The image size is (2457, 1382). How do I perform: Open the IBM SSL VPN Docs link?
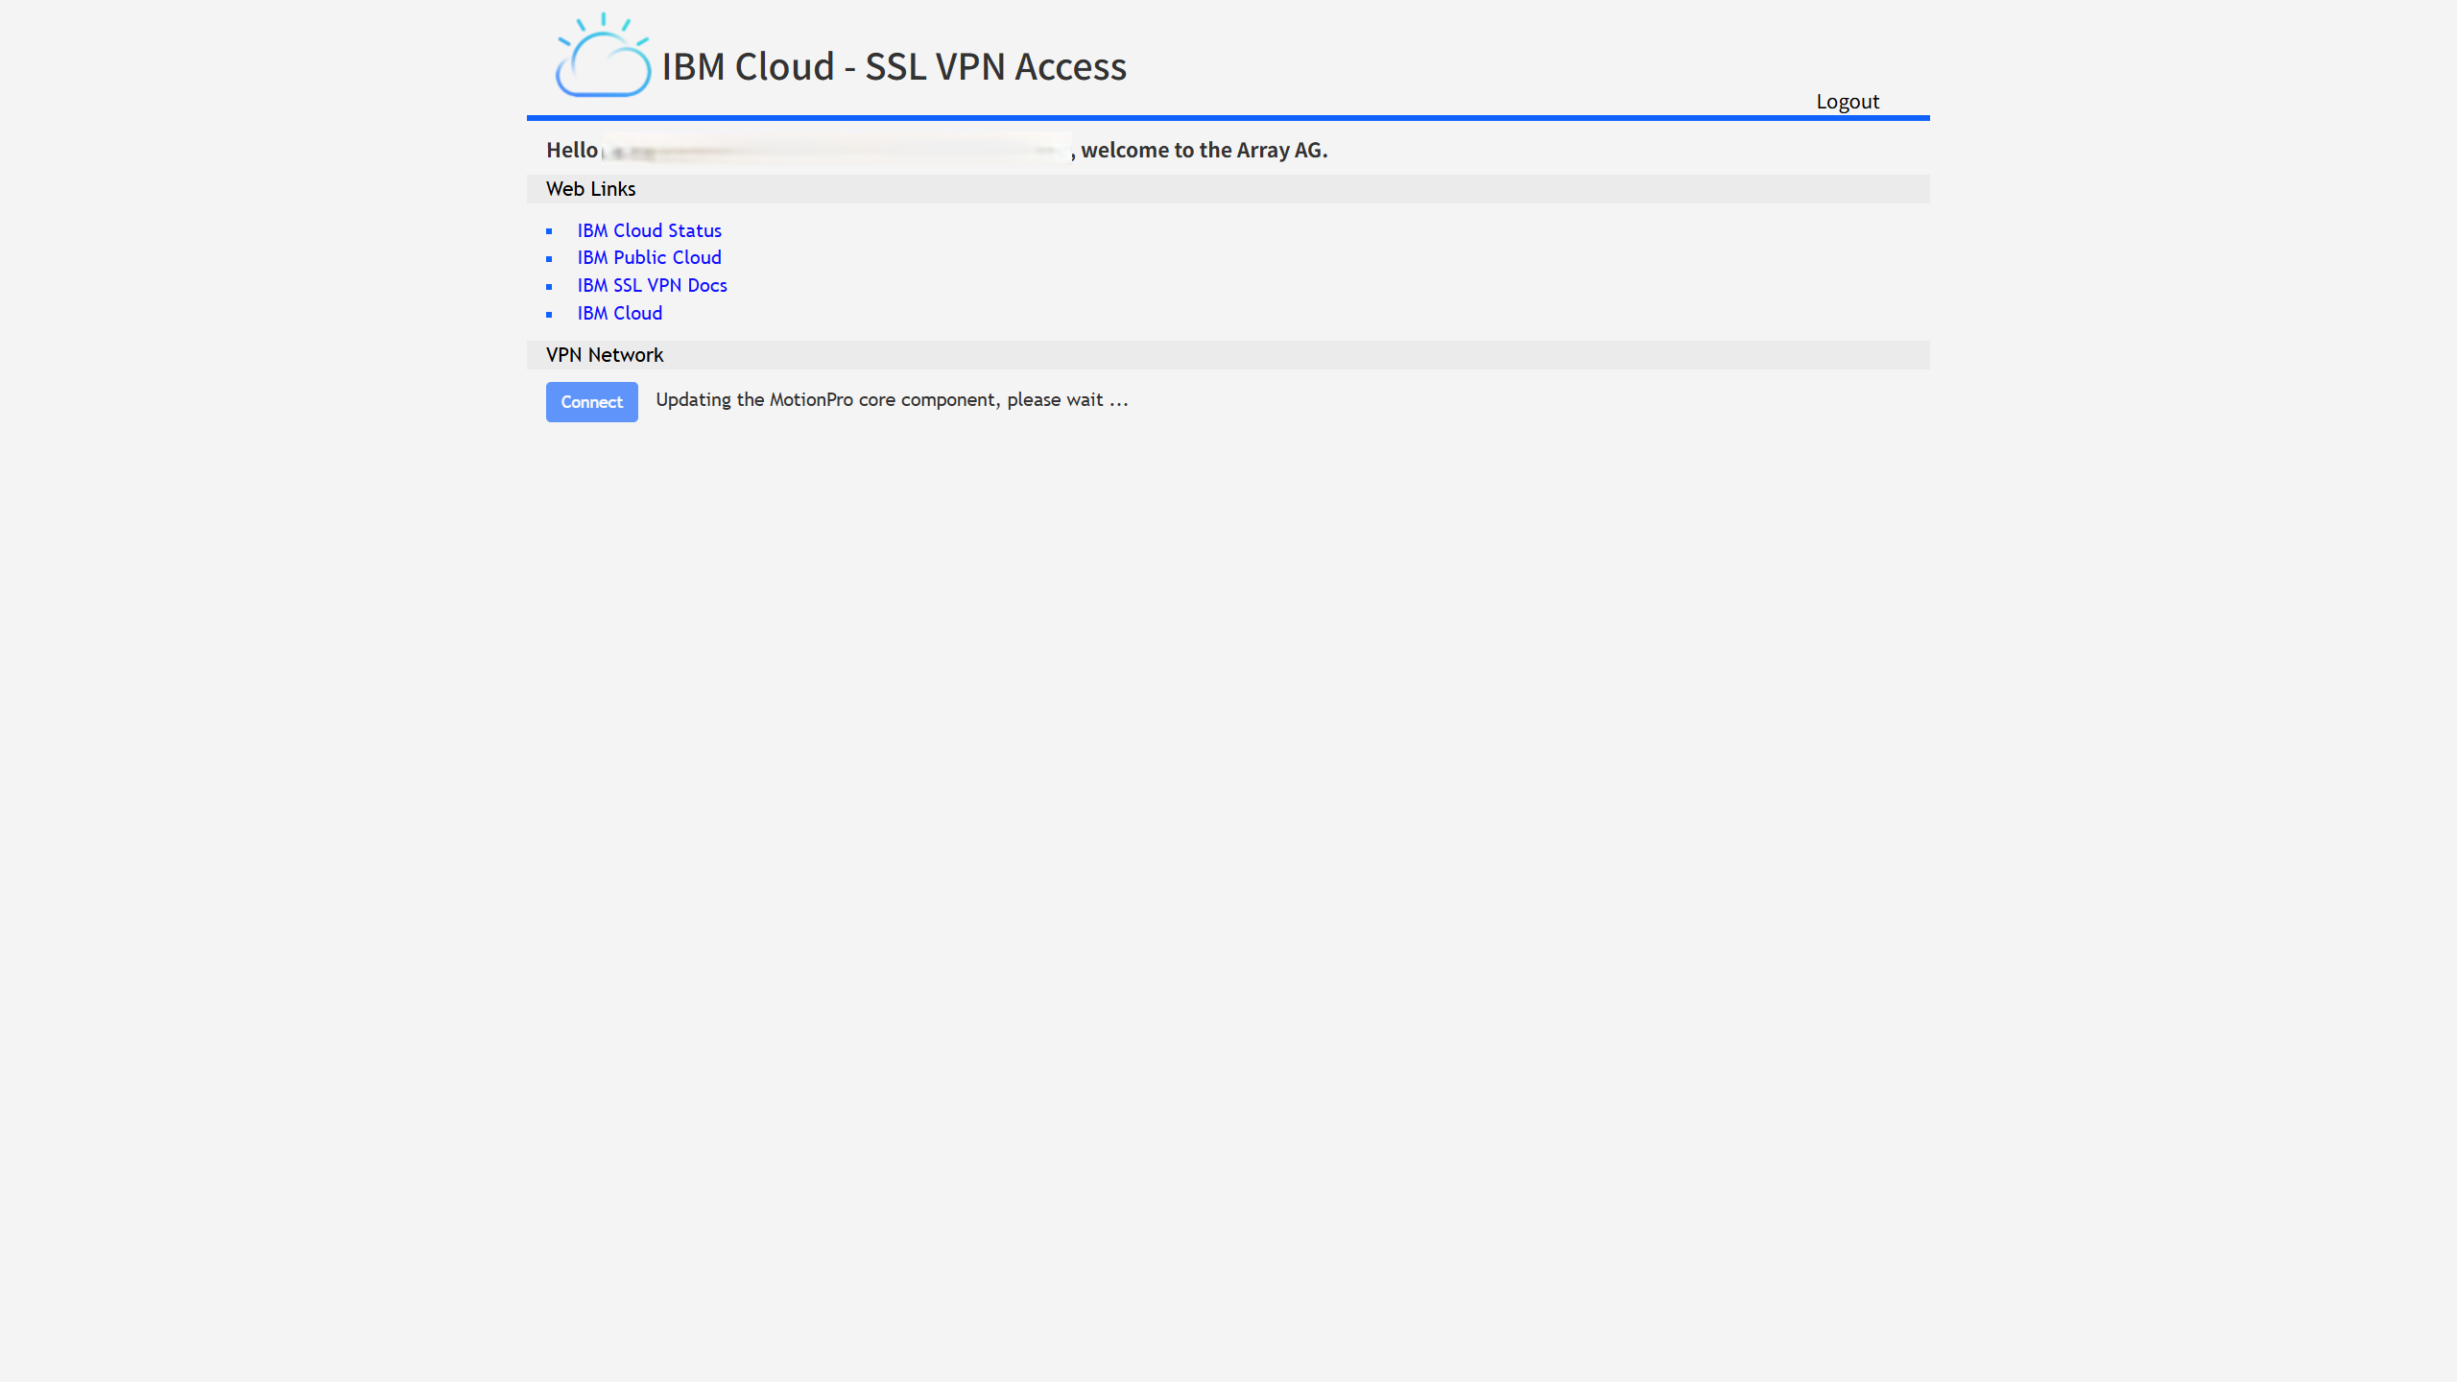pyautogui.click(x=652, y=285)
